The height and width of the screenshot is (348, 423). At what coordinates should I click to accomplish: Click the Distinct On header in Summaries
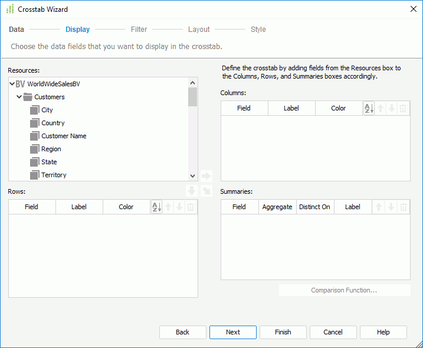315,207
